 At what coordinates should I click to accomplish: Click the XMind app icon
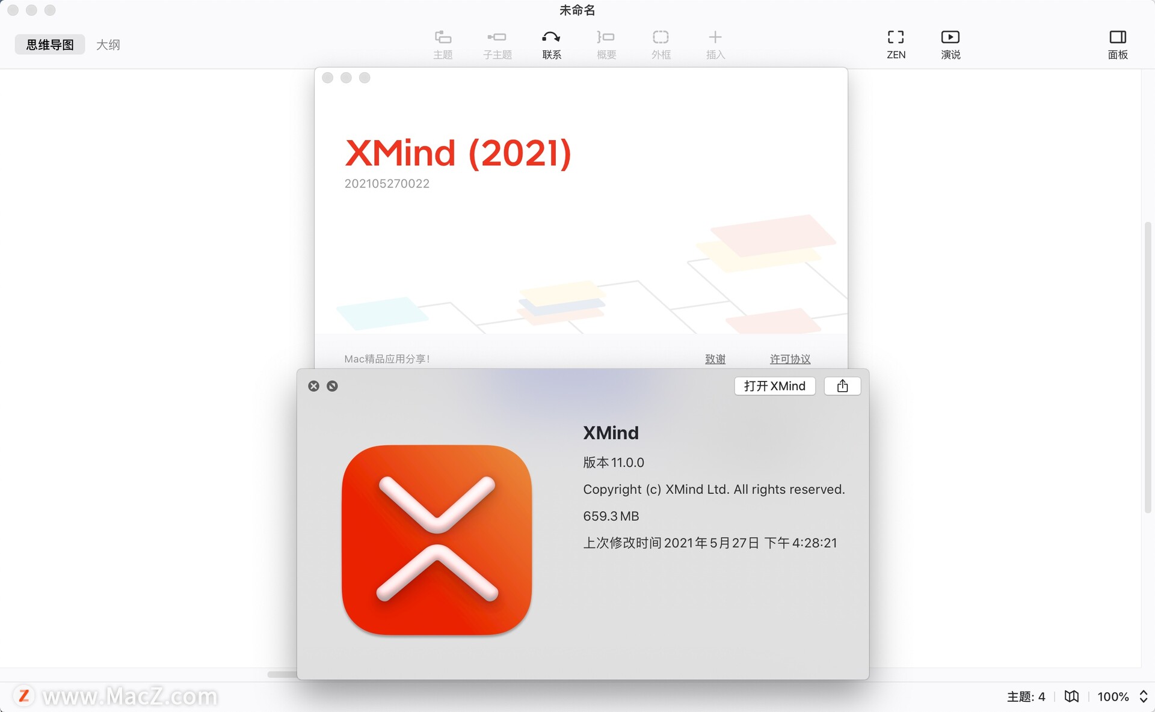coord(438,540)
